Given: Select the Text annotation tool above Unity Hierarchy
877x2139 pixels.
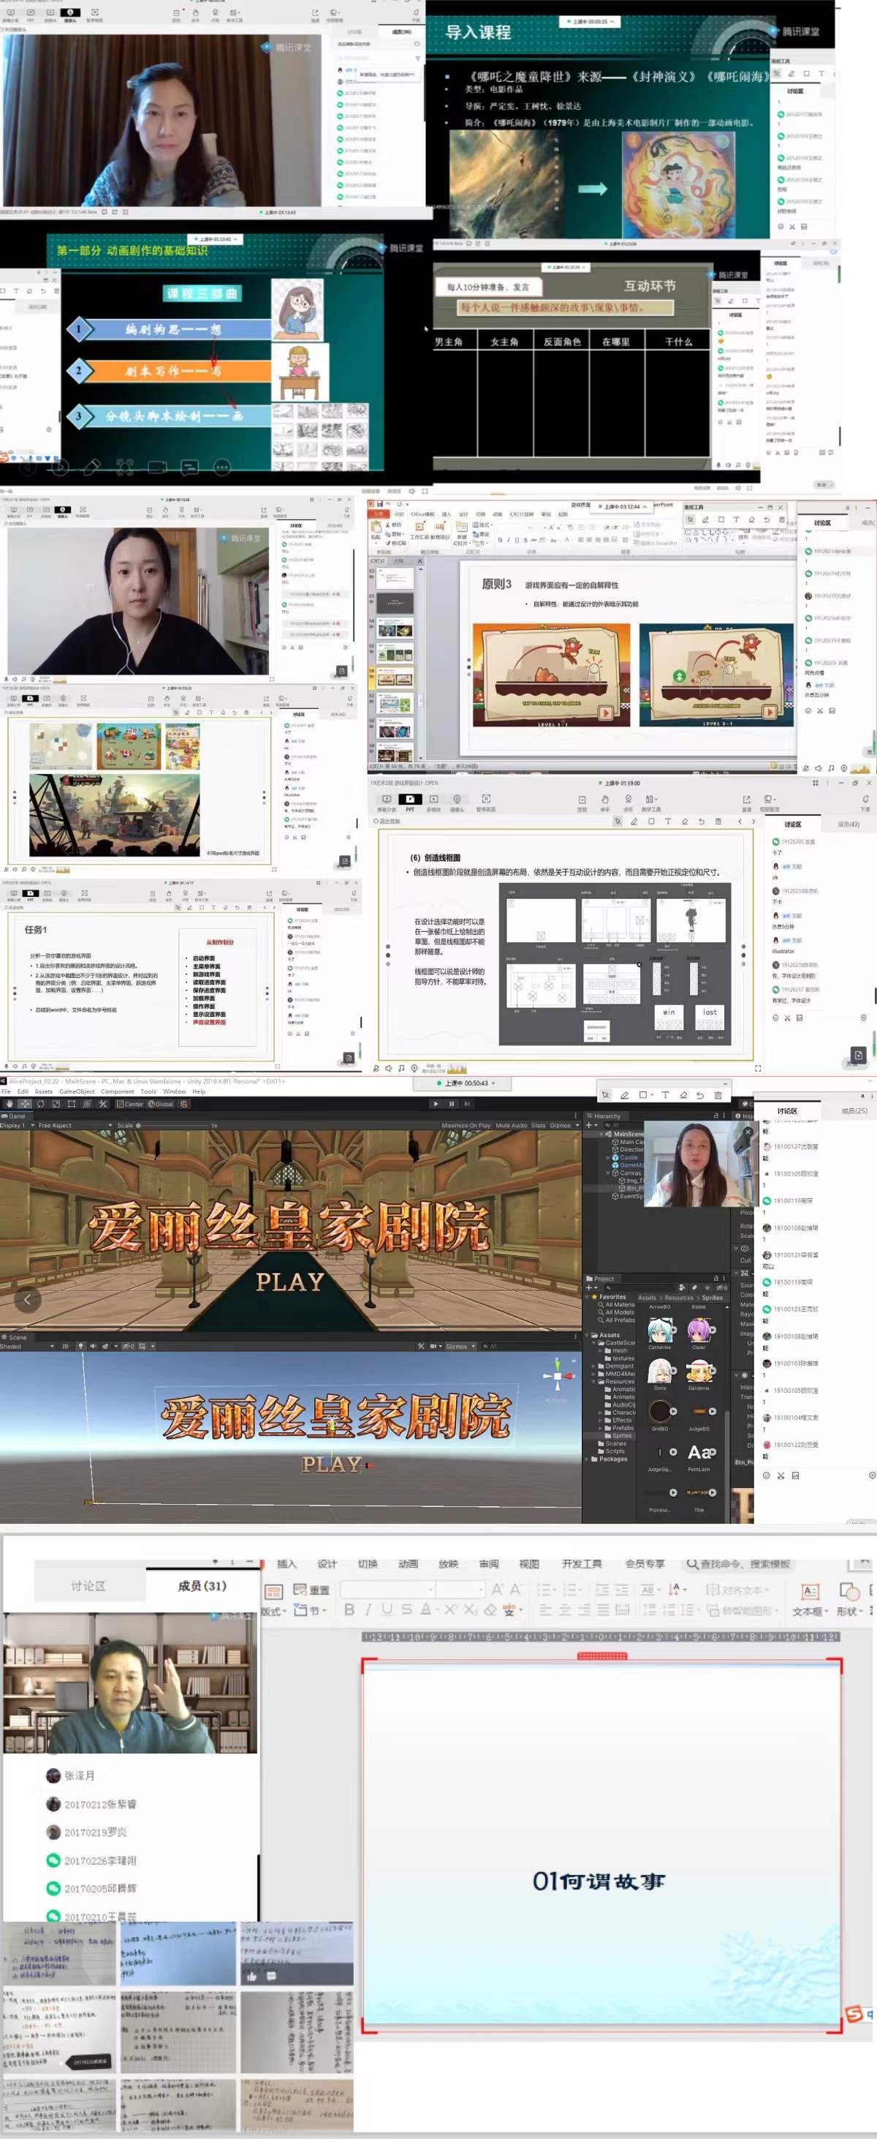Looking at the screenshot, I should click(664, 1095).
